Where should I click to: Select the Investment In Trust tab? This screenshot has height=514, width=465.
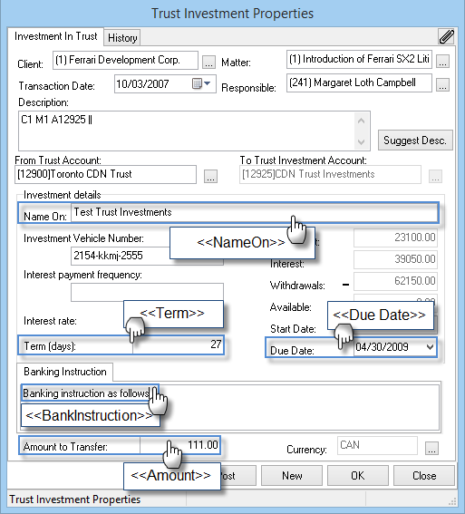[55, 36]
